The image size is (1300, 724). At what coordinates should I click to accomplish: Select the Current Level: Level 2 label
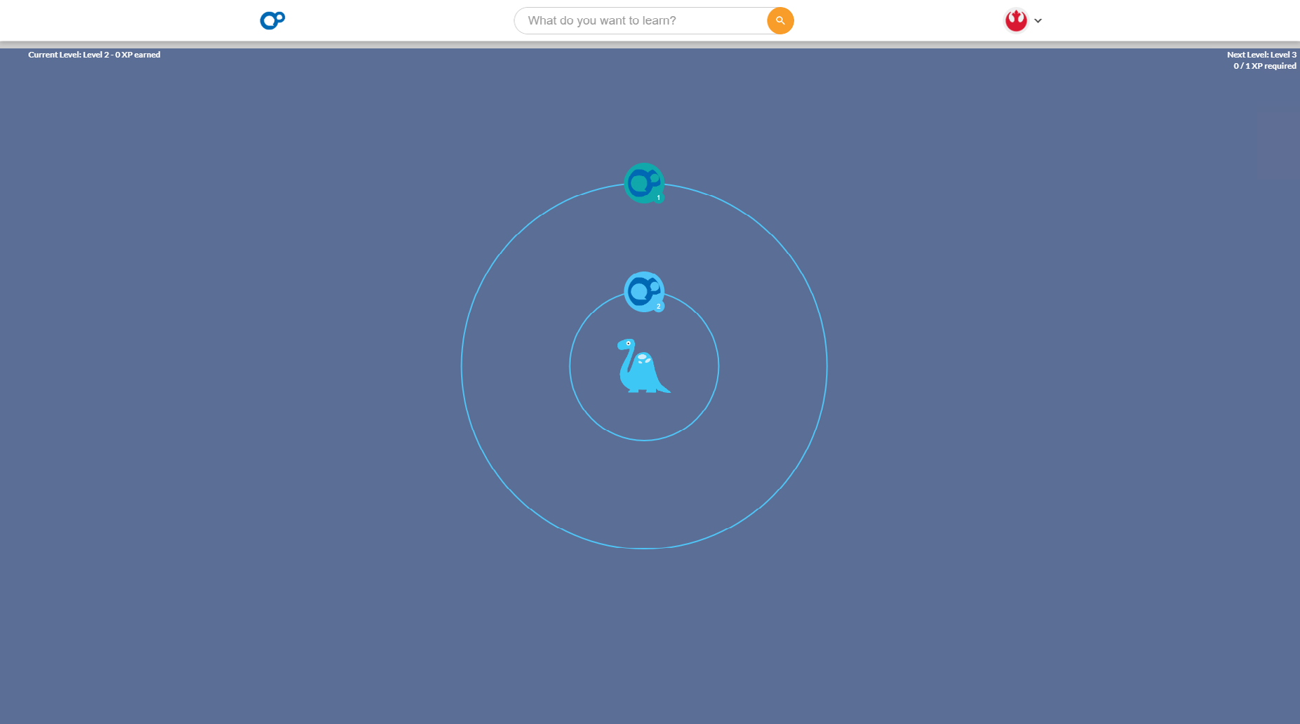point(69,54)
